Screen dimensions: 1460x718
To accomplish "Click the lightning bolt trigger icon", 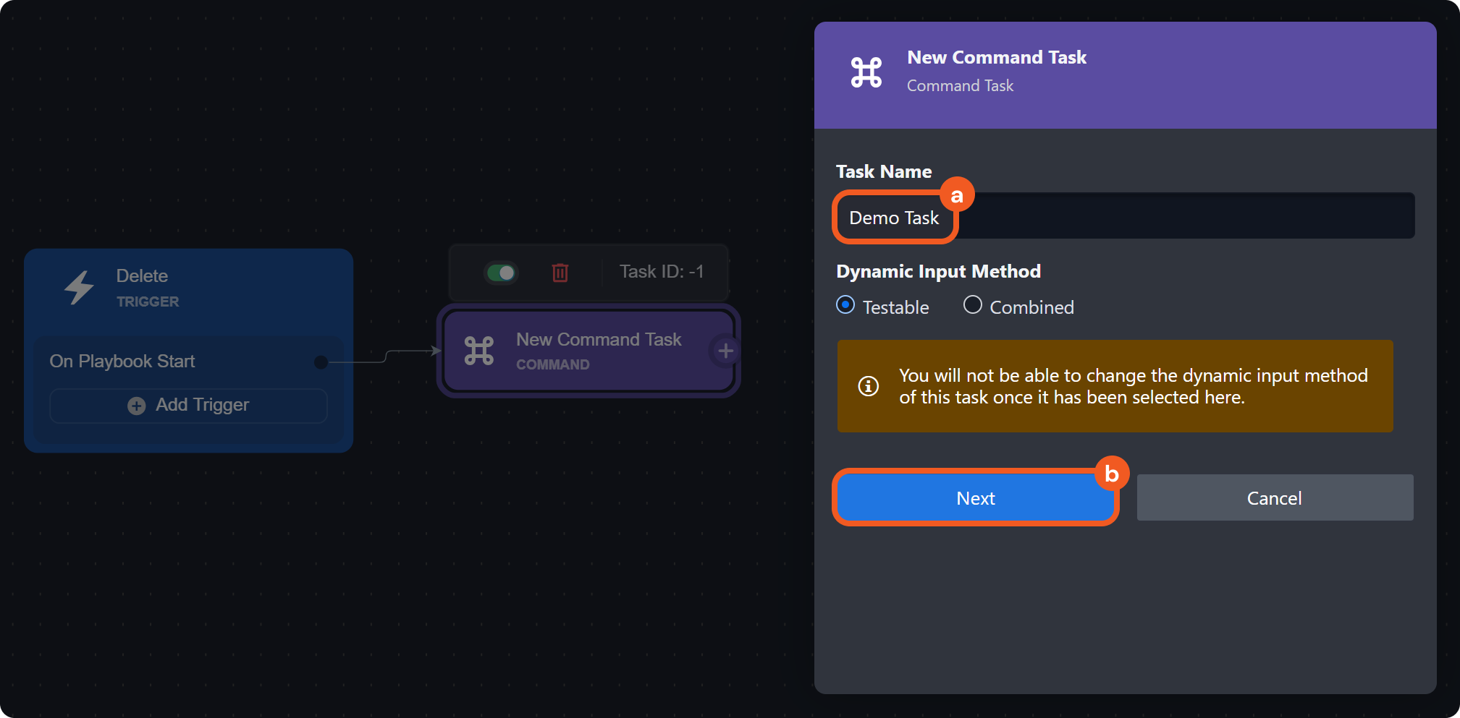I will pos(79,288).
